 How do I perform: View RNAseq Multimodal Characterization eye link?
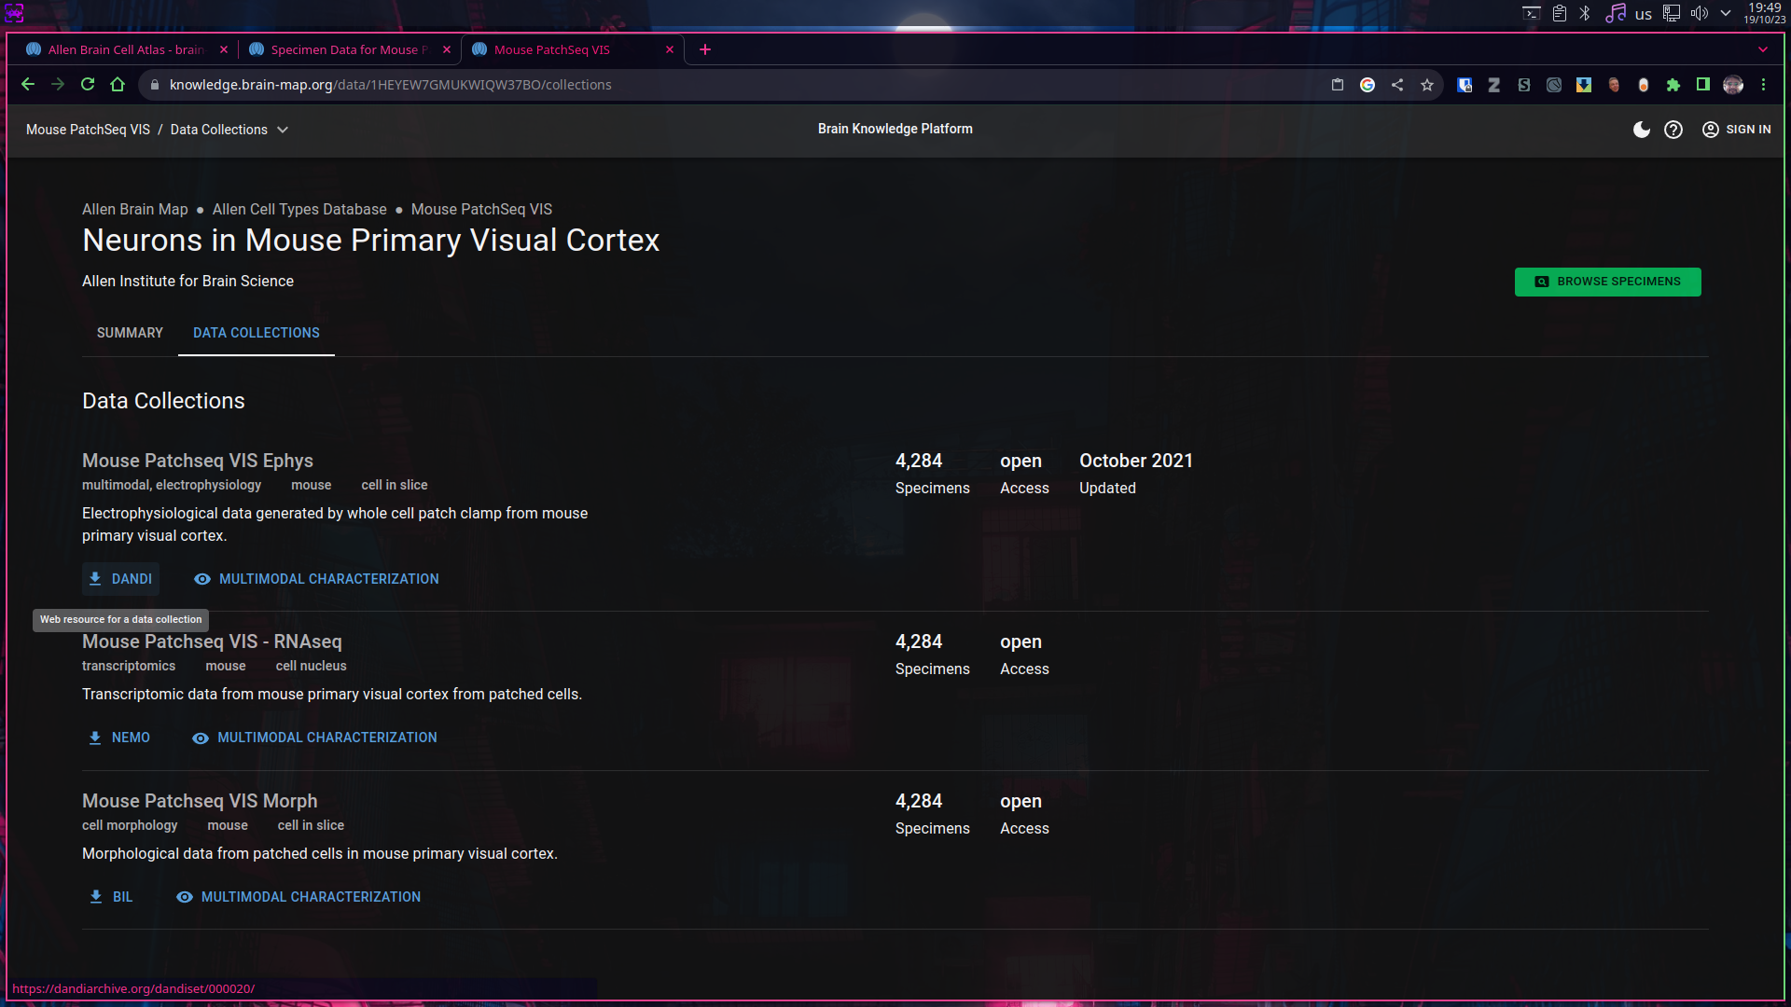314,738
